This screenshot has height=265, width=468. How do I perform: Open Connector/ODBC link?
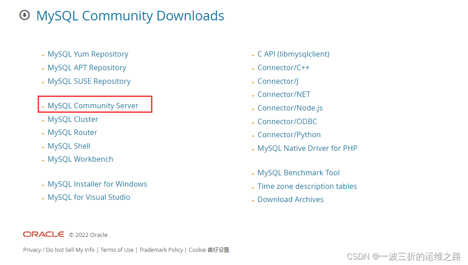click(288, 121)
